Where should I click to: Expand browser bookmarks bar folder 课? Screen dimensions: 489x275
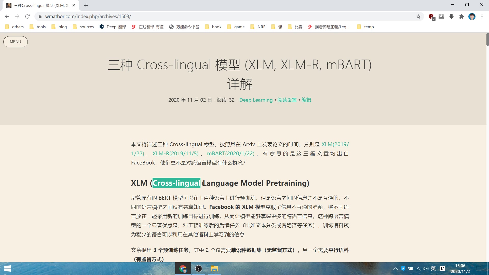[x=277, y=26]
